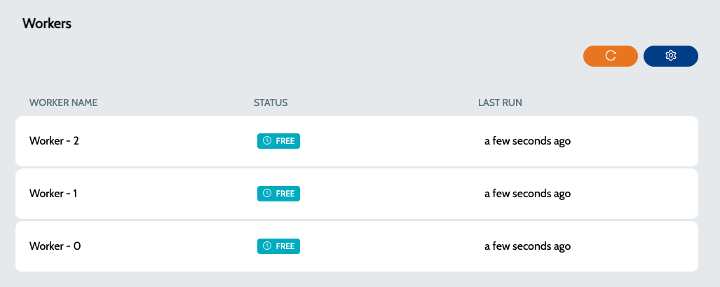Click Worker - 0 last run time
Viewport: 720px width, 287px height.
(x=528, y=246)
